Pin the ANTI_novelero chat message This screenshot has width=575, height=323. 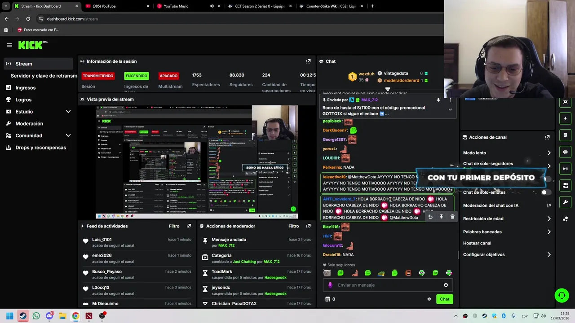click(x=441, y=217)
